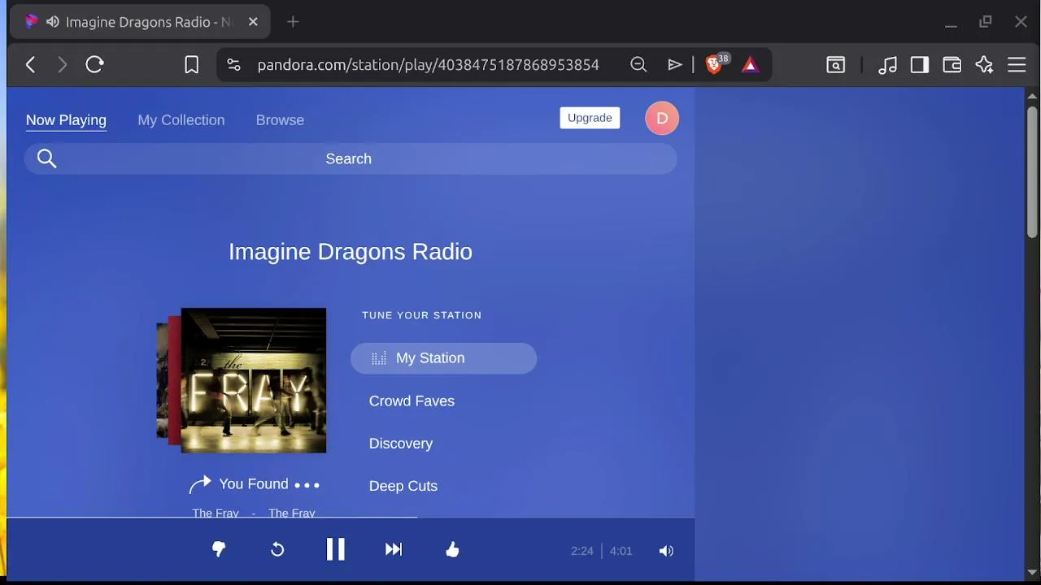
Task: Thumbs up the current song
Action: [x=453, y=550]
